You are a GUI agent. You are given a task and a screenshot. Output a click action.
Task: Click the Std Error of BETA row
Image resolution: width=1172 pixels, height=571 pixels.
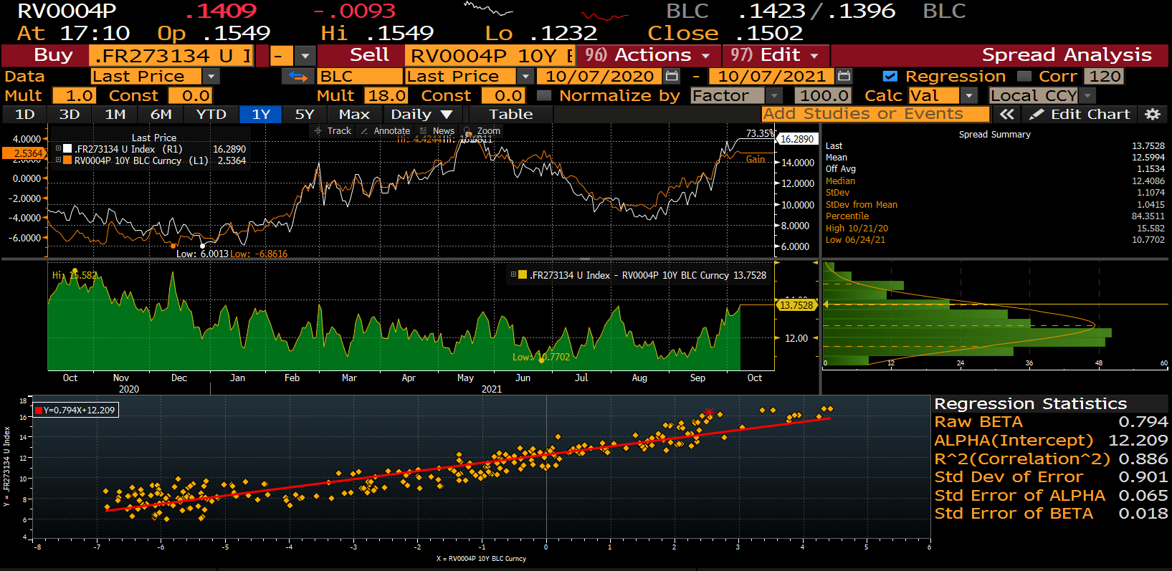[1051, 514]
